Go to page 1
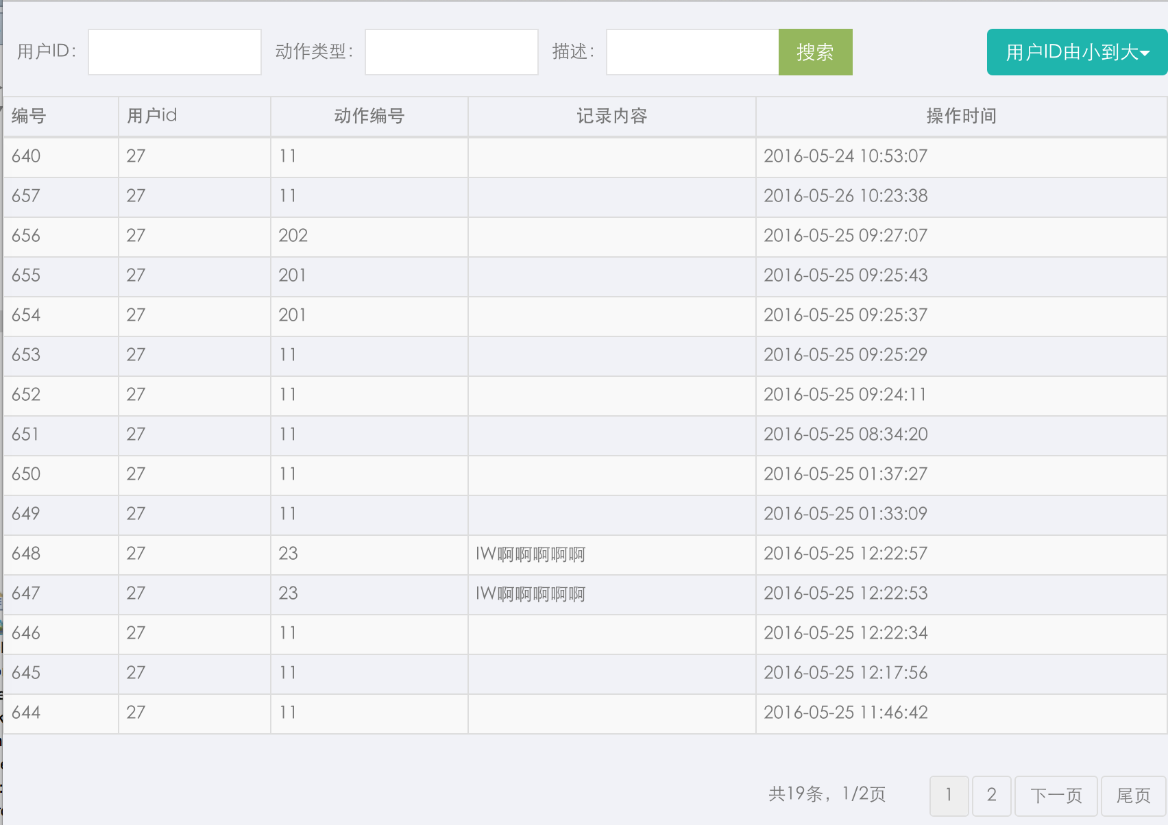Viewport: 1168px width, 825px height. [x=949, y=796]
